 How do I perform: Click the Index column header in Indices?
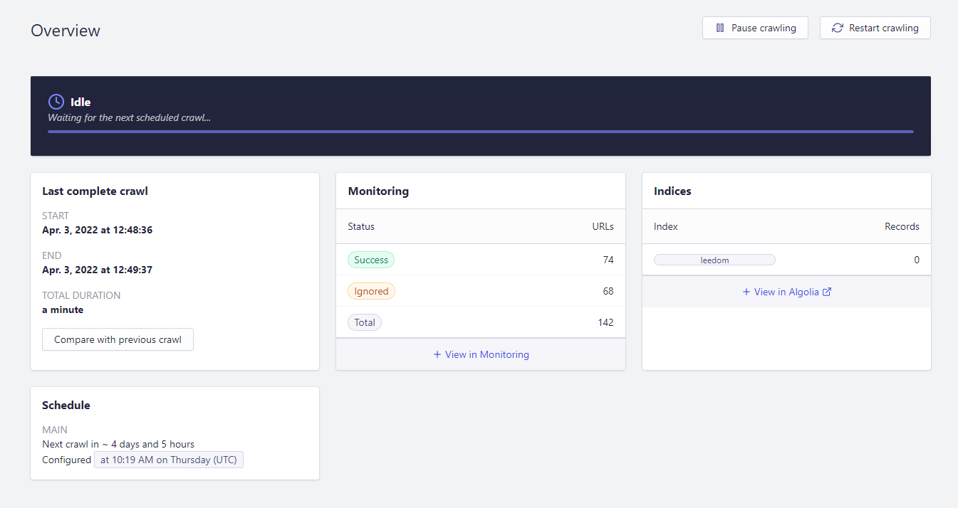665,226
